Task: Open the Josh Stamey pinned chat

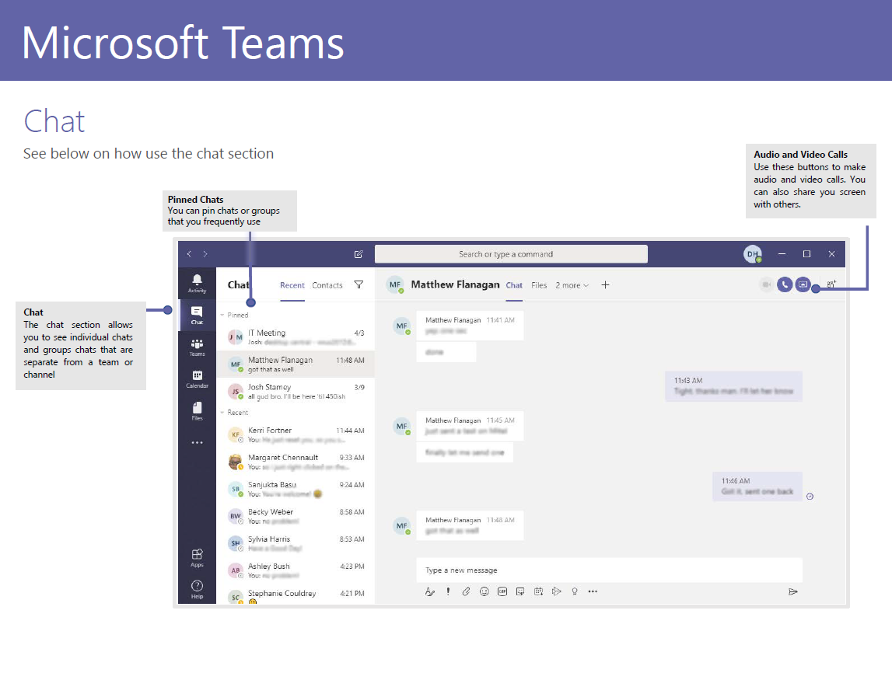Action: (x=296, y=391)
